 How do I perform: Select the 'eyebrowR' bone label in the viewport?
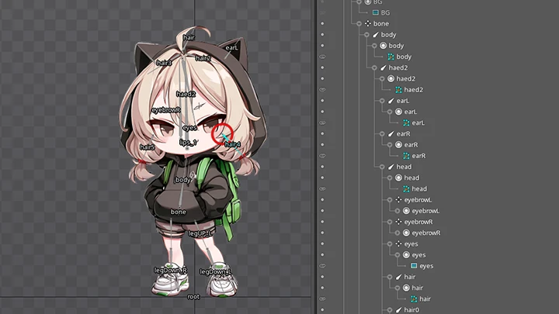(166, 110)
